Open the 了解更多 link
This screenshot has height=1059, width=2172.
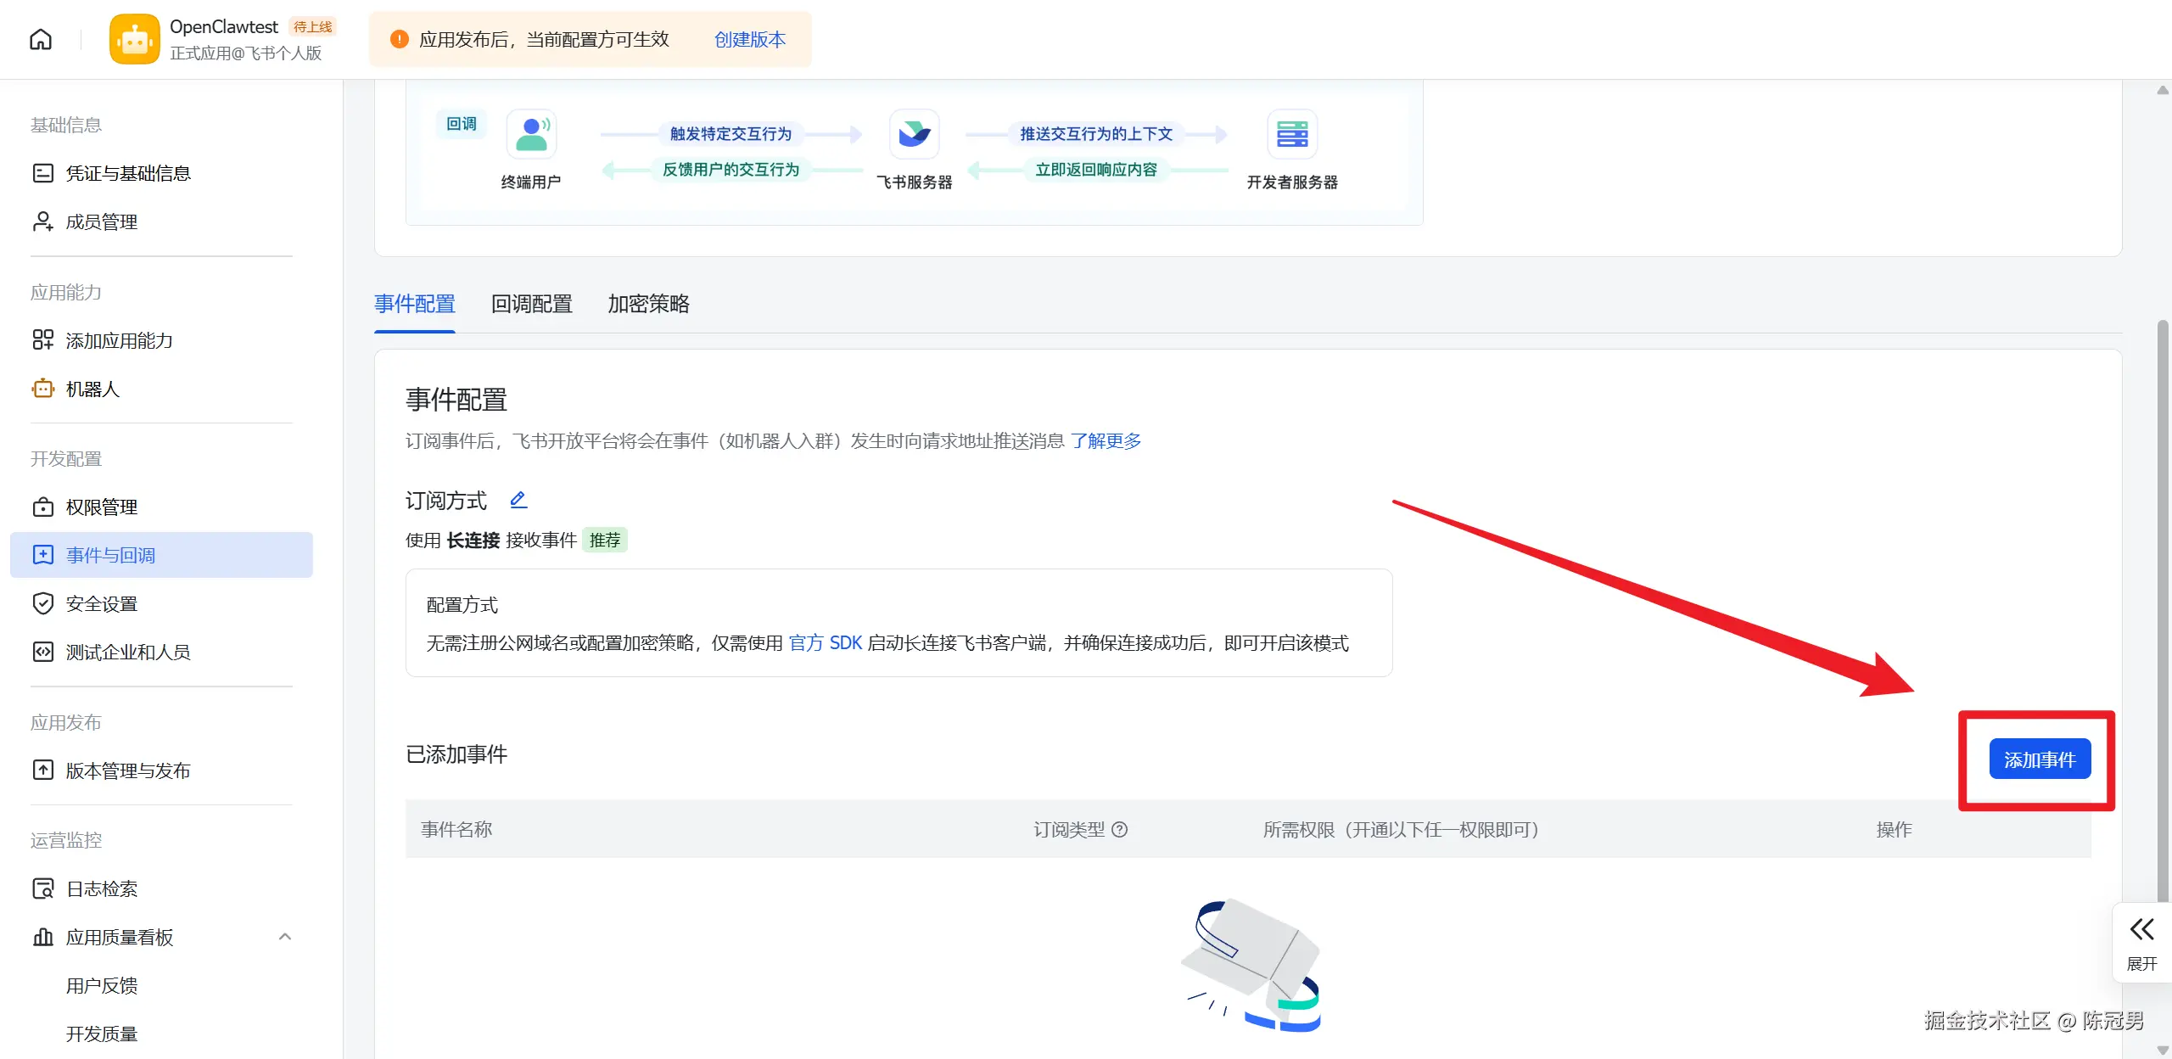tap(1105, 441)
